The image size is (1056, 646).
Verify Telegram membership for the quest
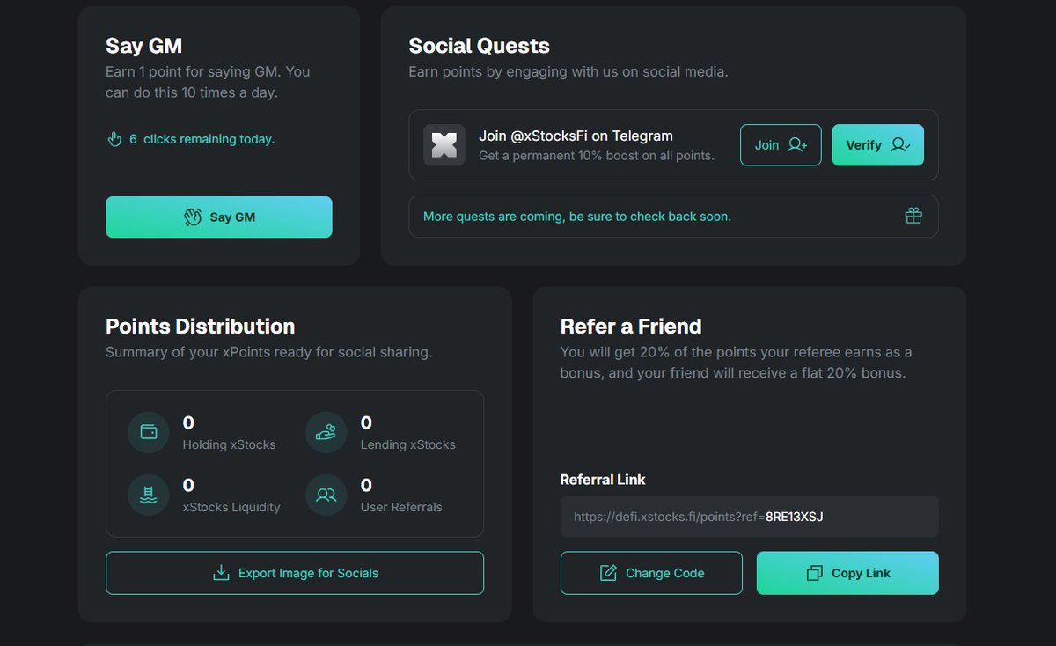pos(878,145)
